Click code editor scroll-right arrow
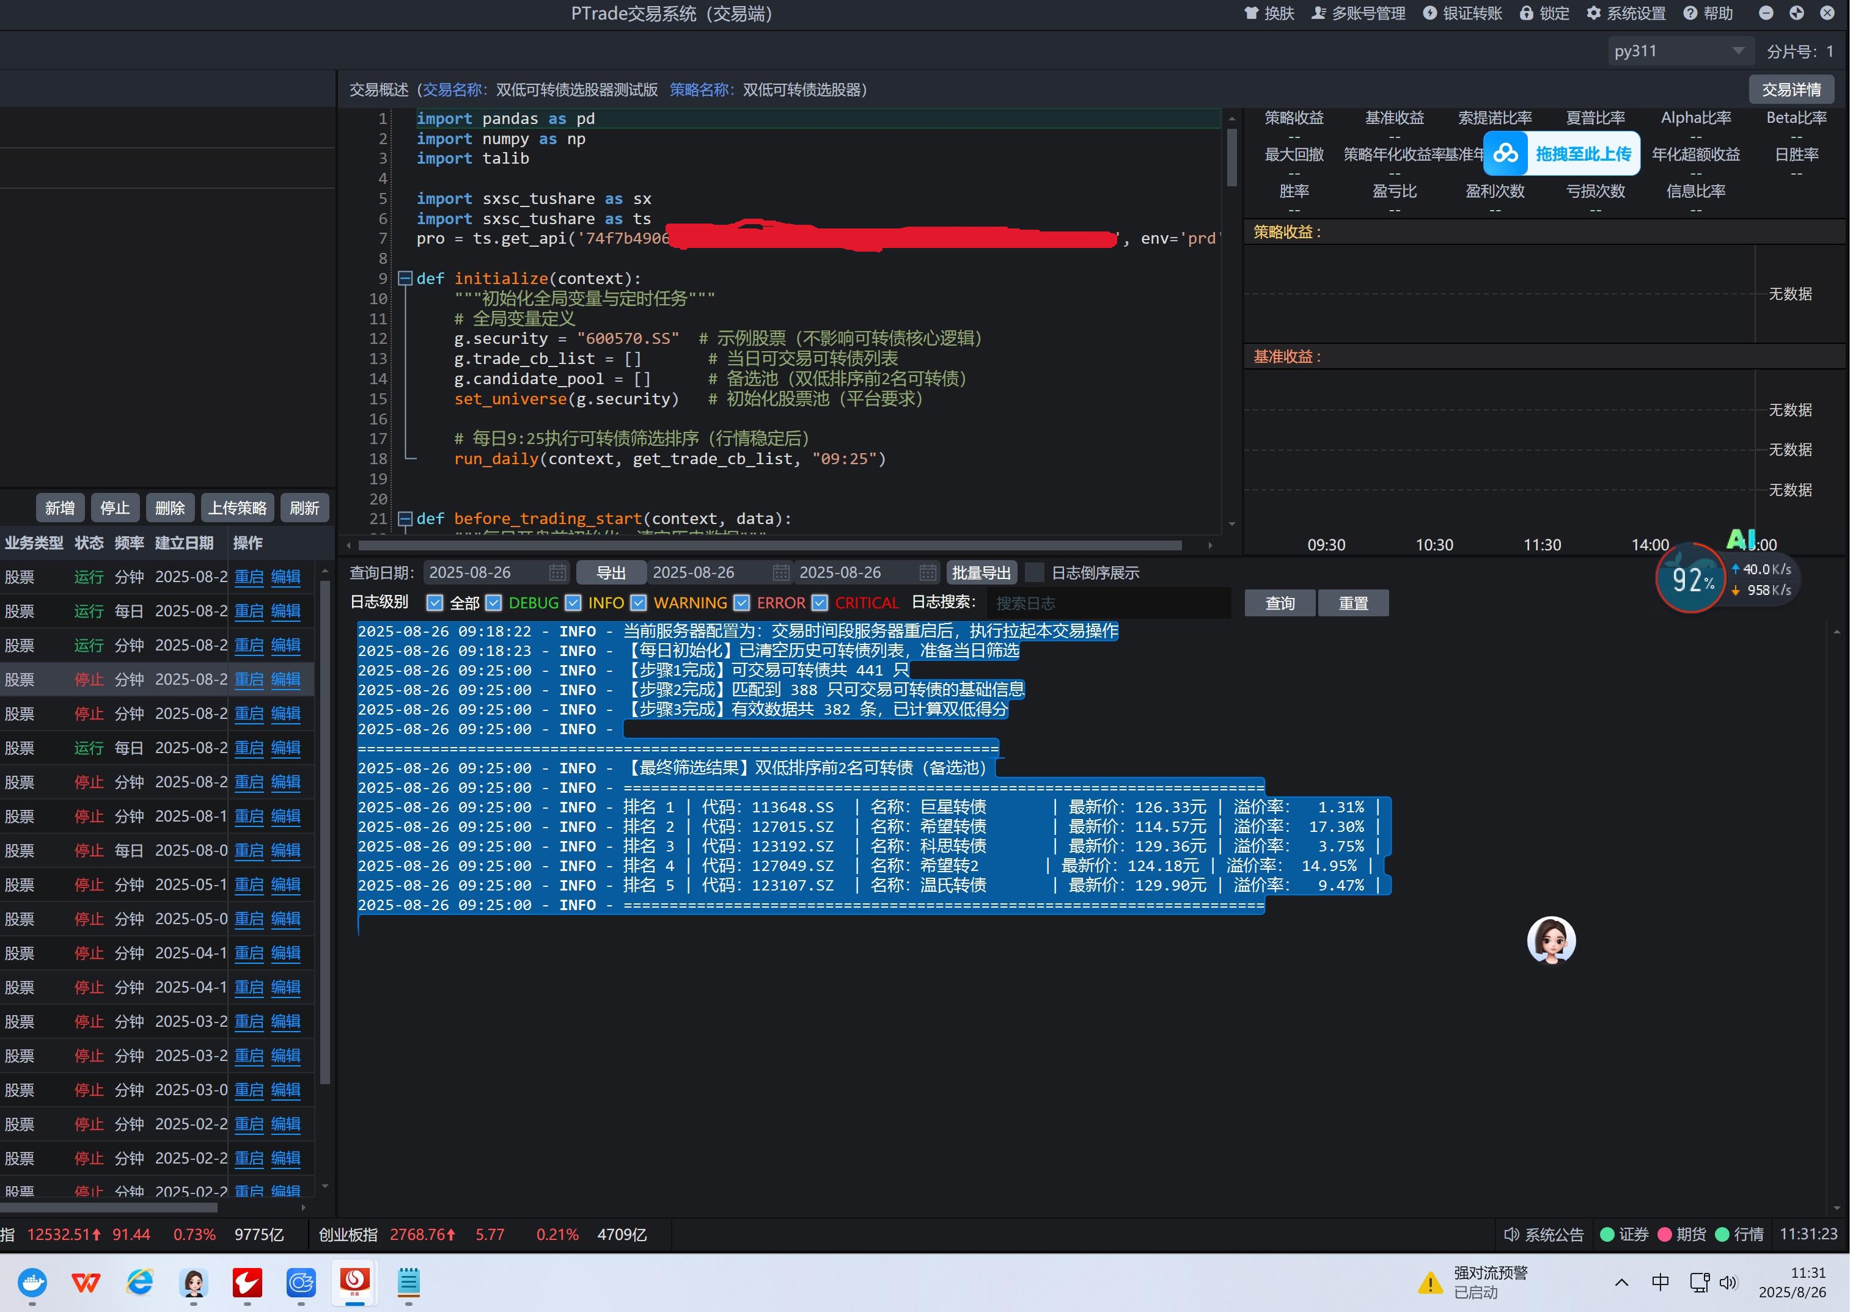This screenshot has height=1312, width=1853. coord(1209,546)
